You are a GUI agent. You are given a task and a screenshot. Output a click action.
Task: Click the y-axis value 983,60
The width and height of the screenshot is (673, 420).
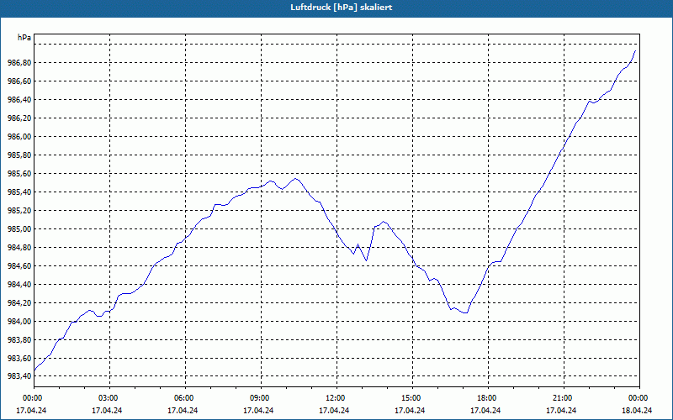tap(19, 359)
